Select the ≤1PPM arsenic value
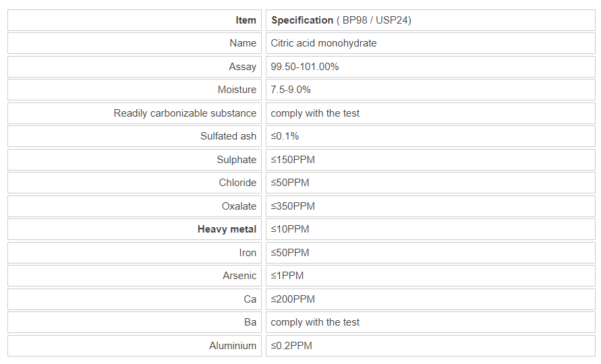Viewport: 601px width, 364px height. point(287,276)
